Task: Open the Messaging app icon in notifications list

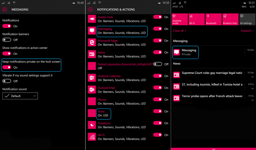Action: point(92,31)
